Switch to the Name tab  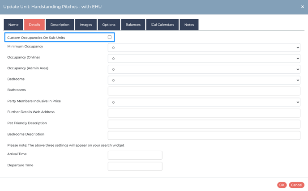click(x=13, y=25)
